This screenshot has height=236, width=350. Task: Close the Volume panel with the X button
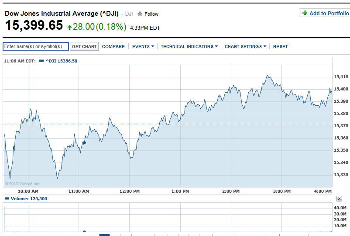click(x=339, y=198)
